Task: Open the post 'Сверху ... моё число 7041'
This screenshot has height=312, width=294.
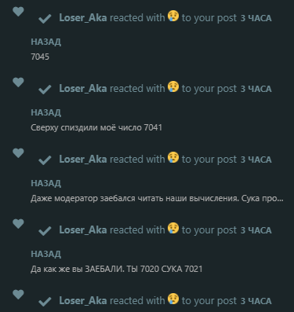Action: click(96, 127)
